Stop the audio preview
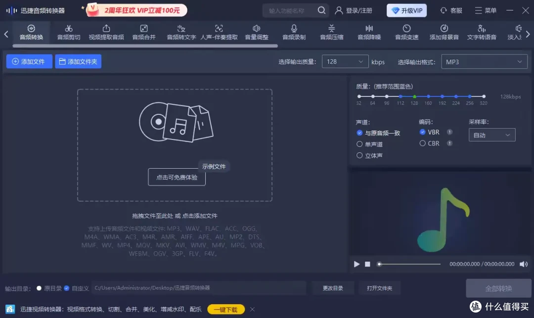The height and width of the screenshot is (318, 534). (367, 264)
